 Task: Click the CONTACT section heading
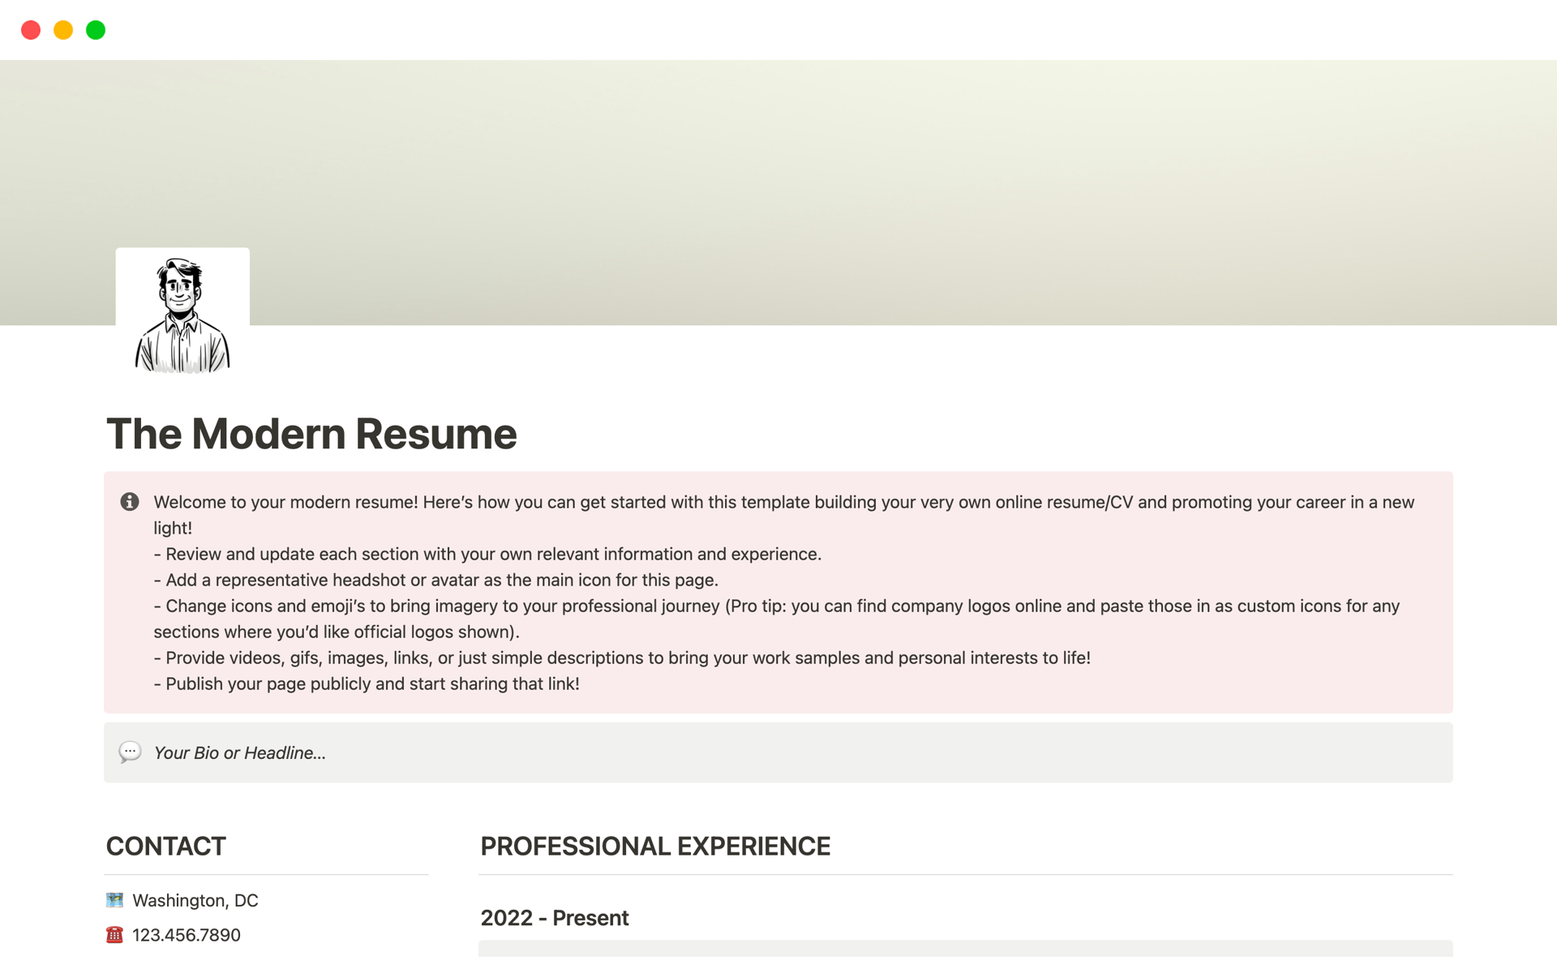166,847
